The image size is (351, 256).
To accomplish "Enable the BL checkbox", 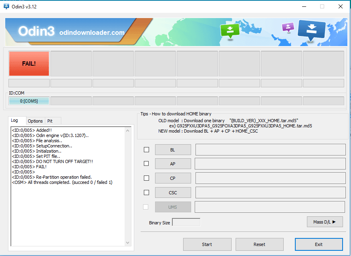I will coord(146,149).
